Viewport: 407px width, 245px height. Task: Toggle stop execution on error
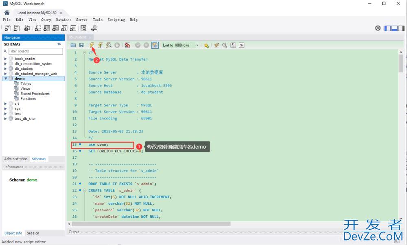(x=127, y=46)
